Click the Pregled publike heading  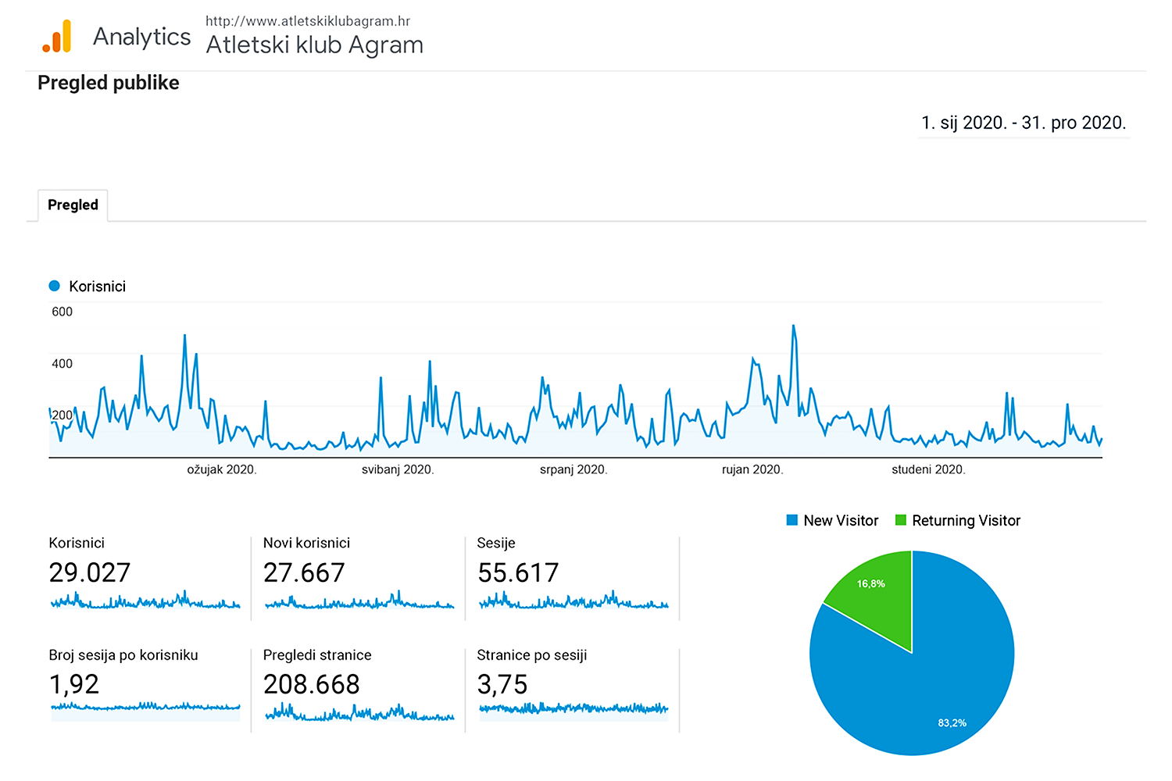point(109,83)
